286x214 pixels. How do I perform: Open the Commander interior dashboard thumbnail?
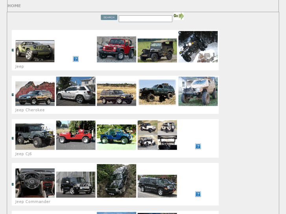click(x=35, y=183)
